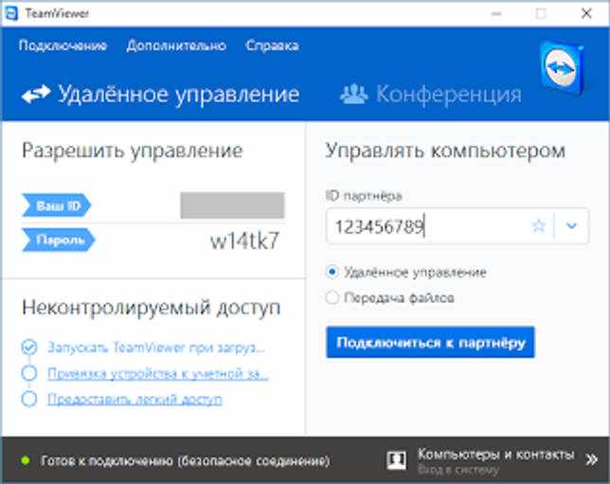Click the TeamViewer title bar icon
The height and width of the screenshot is (484, 610).
click(10, 13)
